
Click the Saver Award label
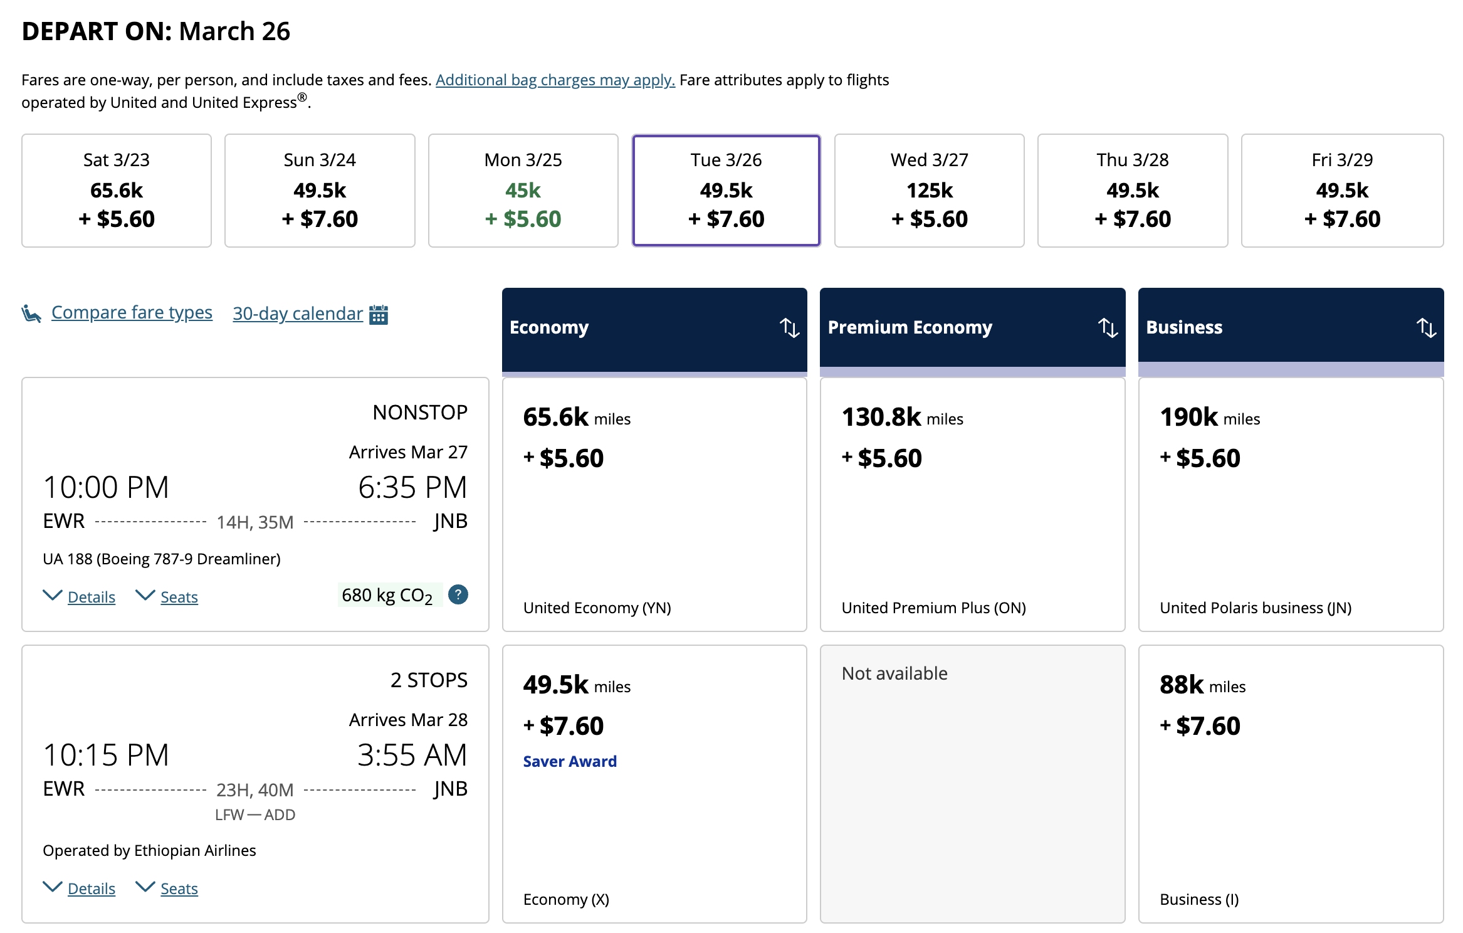tap(570, 761)
